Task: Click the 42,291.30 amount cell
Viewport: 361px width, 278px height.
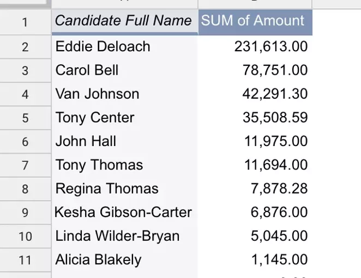Action: [255, 94]
